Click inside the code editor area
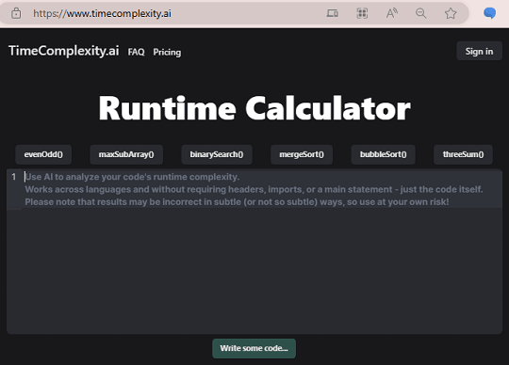Viewport: 509px width, 365px height. pyautogui.click(x=254, y=251)
